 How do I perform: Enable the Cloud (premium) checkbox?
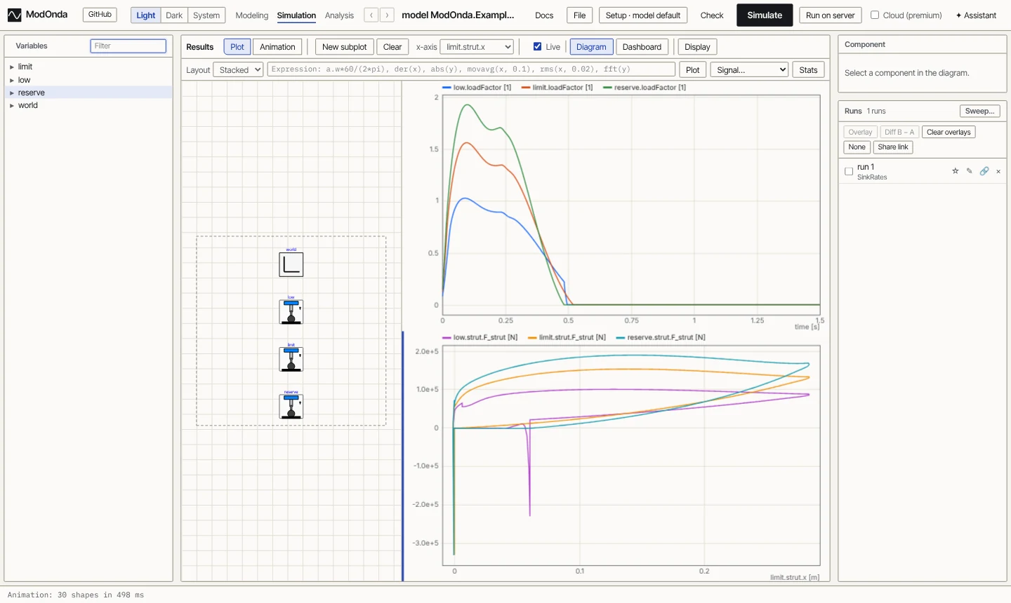coord(875,15)
